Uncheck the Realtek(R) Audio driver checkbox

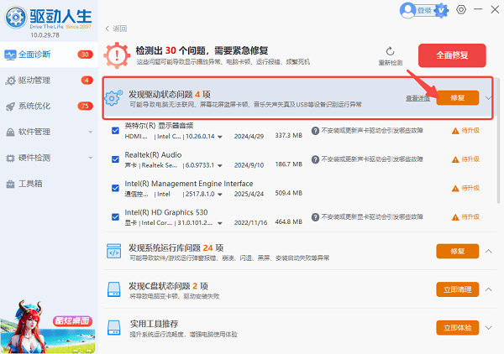point(115,159)
